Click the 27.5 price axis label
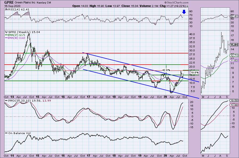The height and width of the screenshot is (158, 239). coord(192,55)
